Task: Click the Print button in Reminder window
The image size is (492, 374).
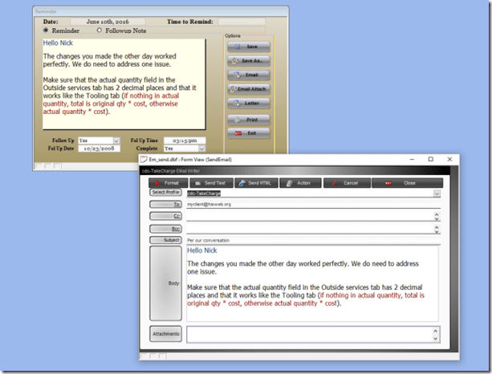Action: pos(248,120)
